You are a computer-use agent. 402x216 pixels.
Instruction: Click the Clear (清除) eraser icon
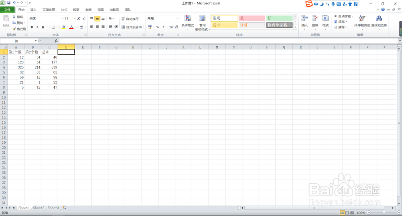point(335,27)
